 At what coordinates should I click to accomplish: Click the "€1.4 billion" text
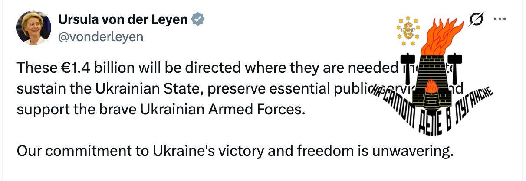[x=90, y=68]
